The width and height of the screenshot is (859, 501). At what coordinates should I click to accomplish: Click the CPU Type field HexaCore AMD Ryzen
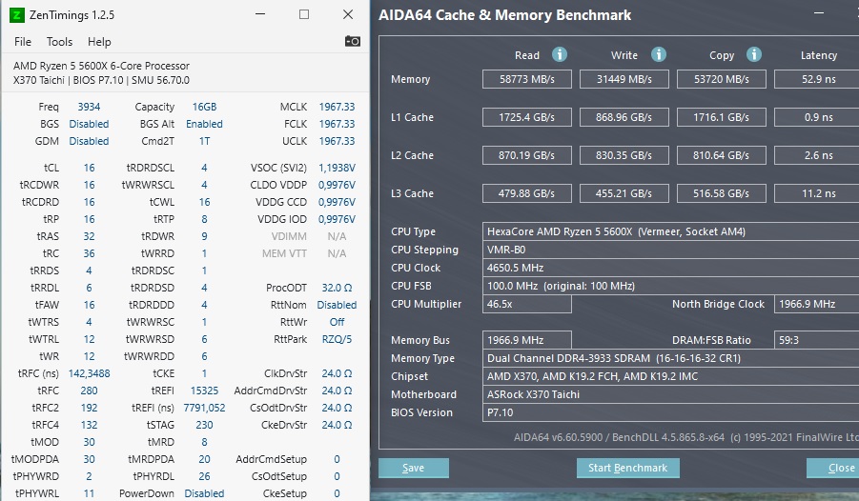(x=670, y=231)
